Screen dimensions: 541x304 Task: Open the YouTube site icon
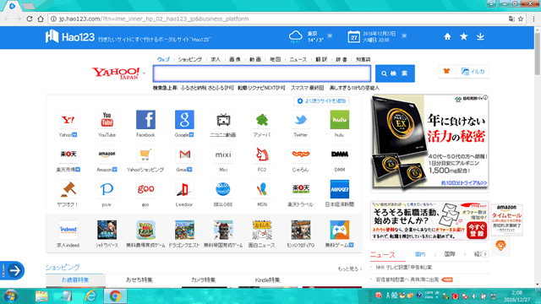coord(107,120)
